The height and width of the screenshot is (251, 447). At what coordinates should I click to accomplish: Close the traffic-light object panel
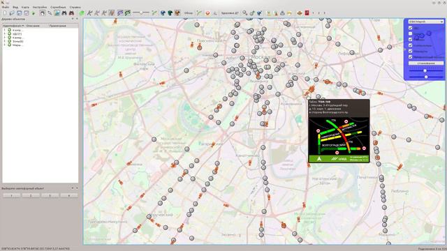click(77, 188)
